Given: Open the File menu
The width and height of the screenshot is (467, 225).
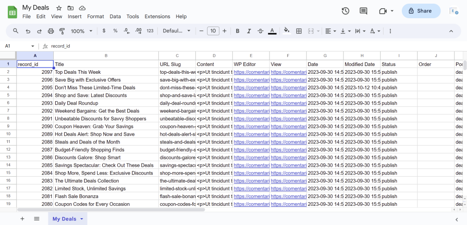Looking at the screenshot, I should 26,16.
